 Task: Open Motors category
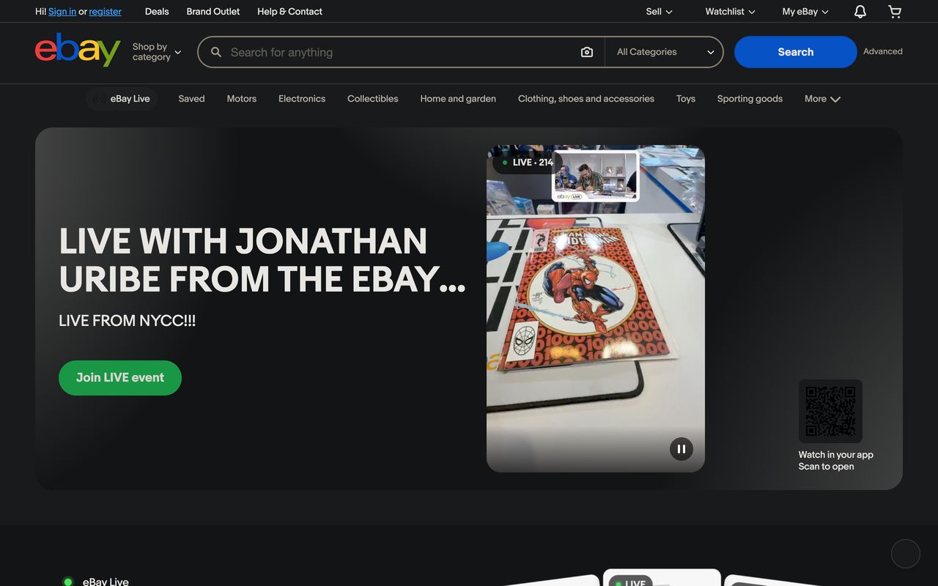(x=242, y=99)
